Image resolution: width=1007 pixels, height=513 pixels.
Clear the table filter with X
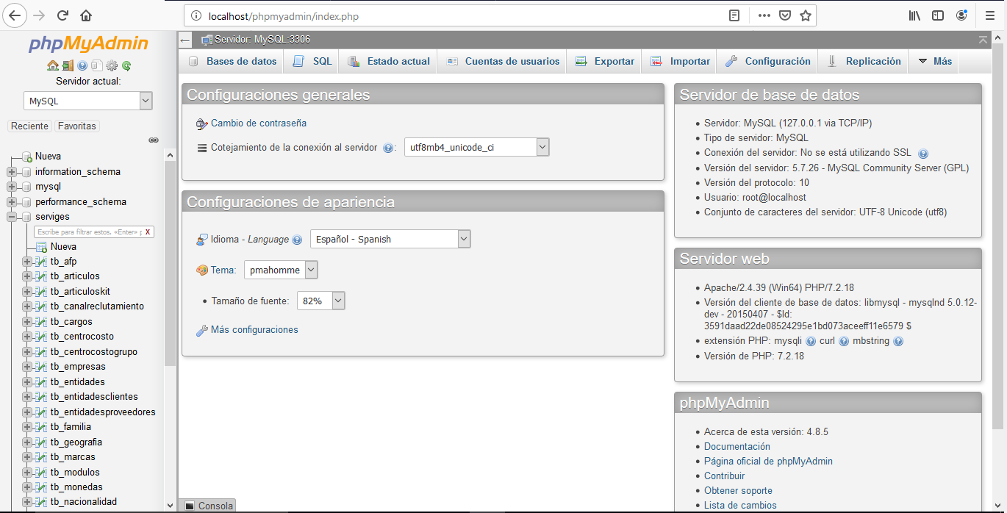click(x=148, y=232)
